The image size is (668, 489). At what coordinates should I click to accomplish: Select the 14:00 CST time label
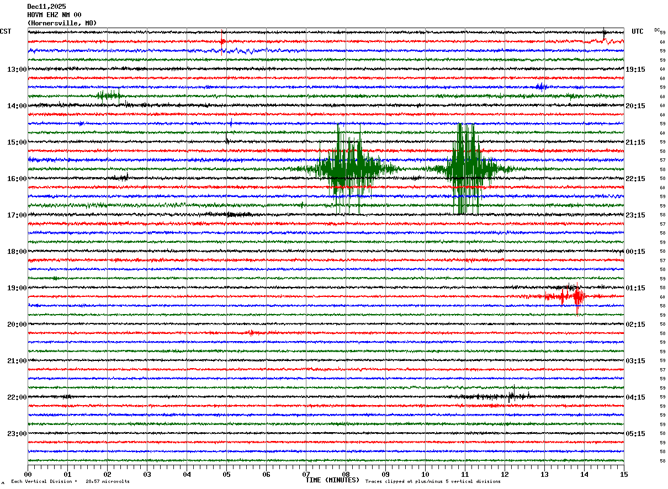17,106
